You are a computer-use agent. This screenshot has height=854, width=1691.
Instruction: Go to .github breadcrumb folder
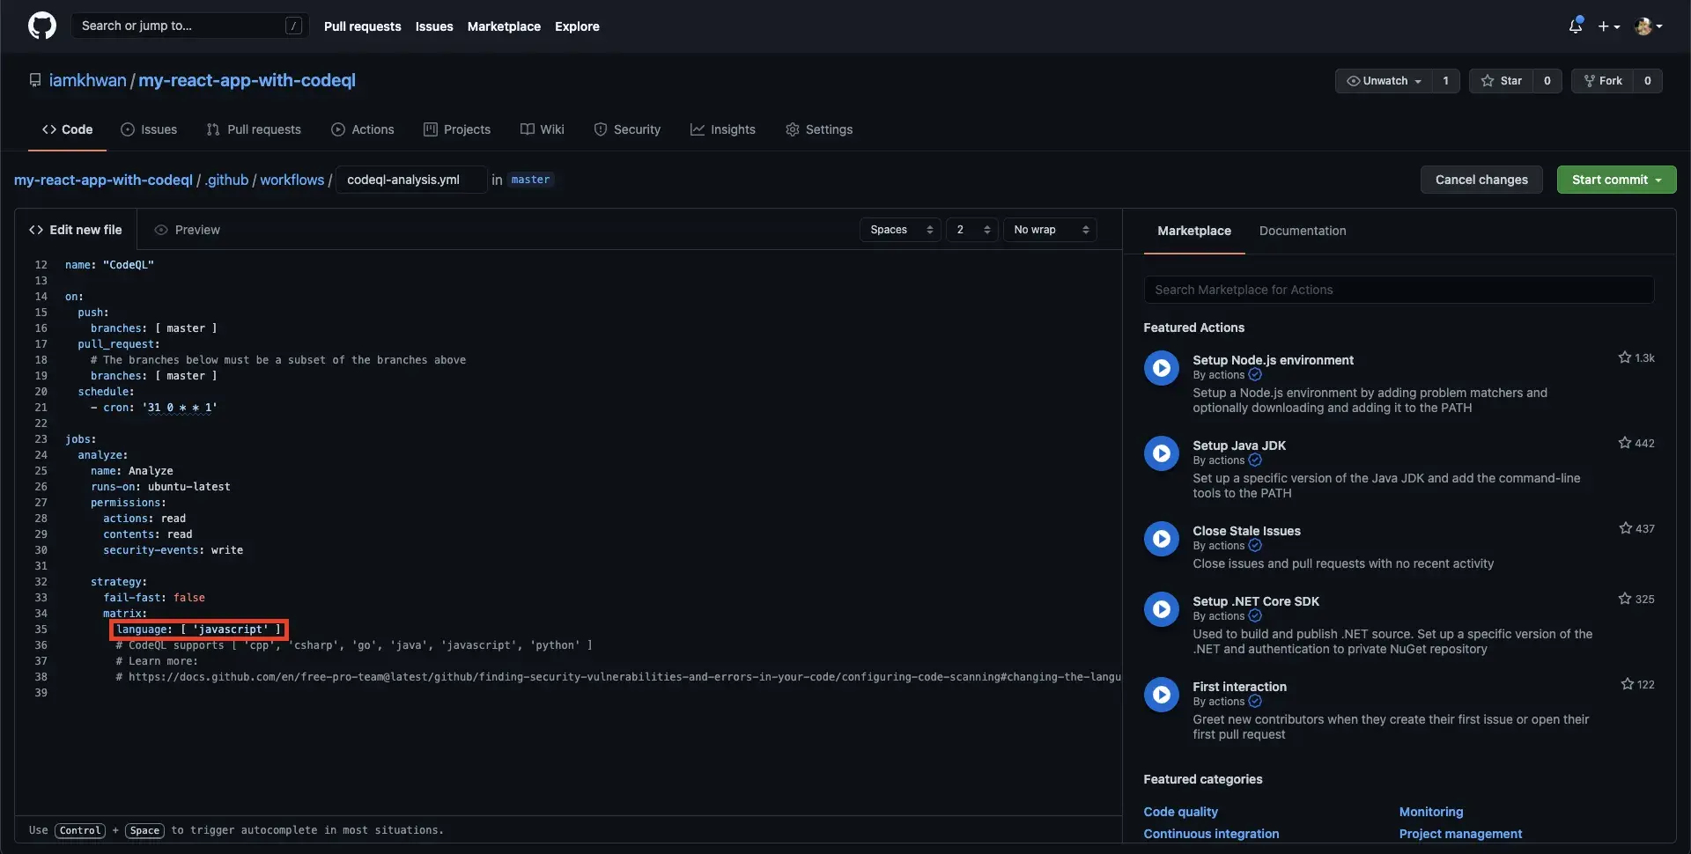tap(227, 180)
